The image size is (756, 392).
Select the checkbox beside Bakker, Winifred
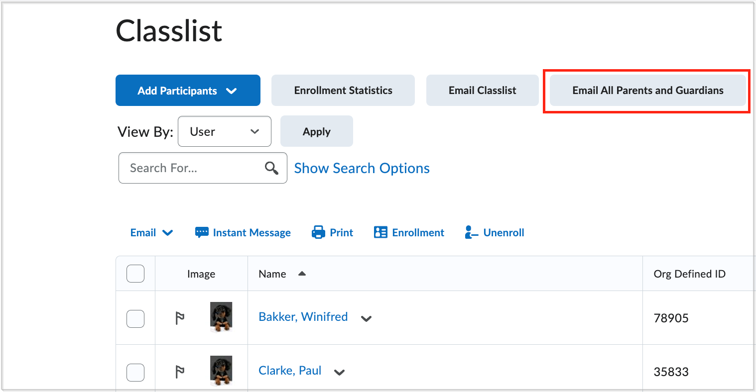[x=135, y=318]
